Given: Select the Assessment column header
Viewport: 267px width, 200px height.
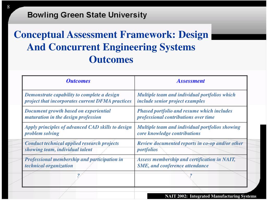Looking at the screenshot, I should tap(191, 81).
